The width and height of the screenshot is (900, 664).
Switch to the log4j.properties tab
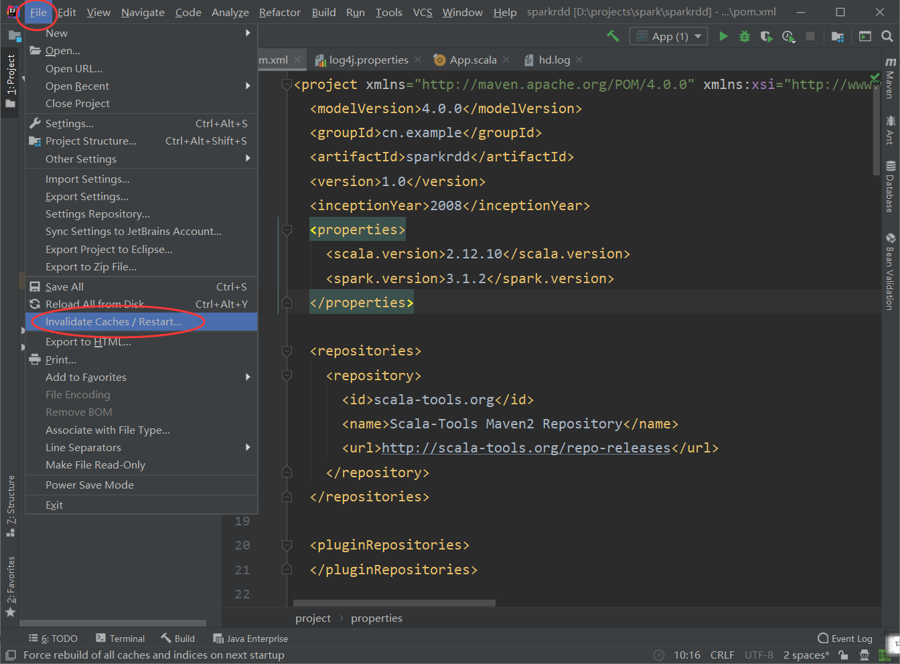coord(367,60)
